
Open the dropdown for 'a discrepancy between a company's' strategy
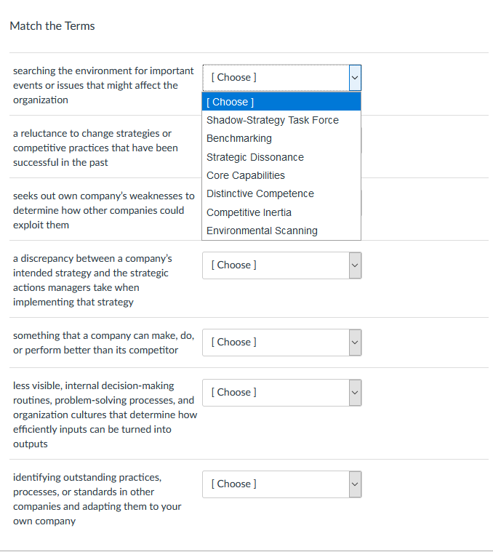281,265
